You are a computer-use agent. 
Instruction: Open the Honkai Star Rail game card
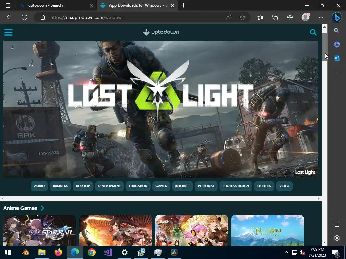click(40, 230)
